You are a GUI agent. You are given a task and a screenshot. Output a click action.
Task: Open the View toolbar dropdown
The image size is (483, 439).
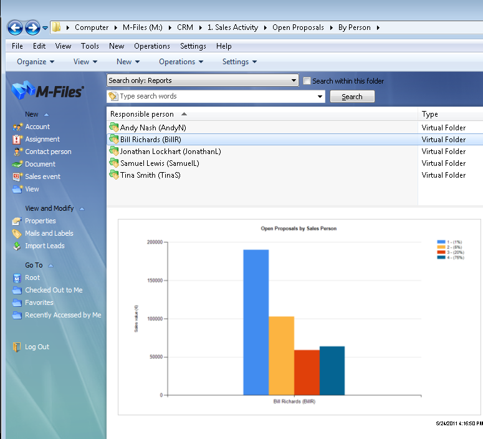pyautogui.click(x=85, y=62)
